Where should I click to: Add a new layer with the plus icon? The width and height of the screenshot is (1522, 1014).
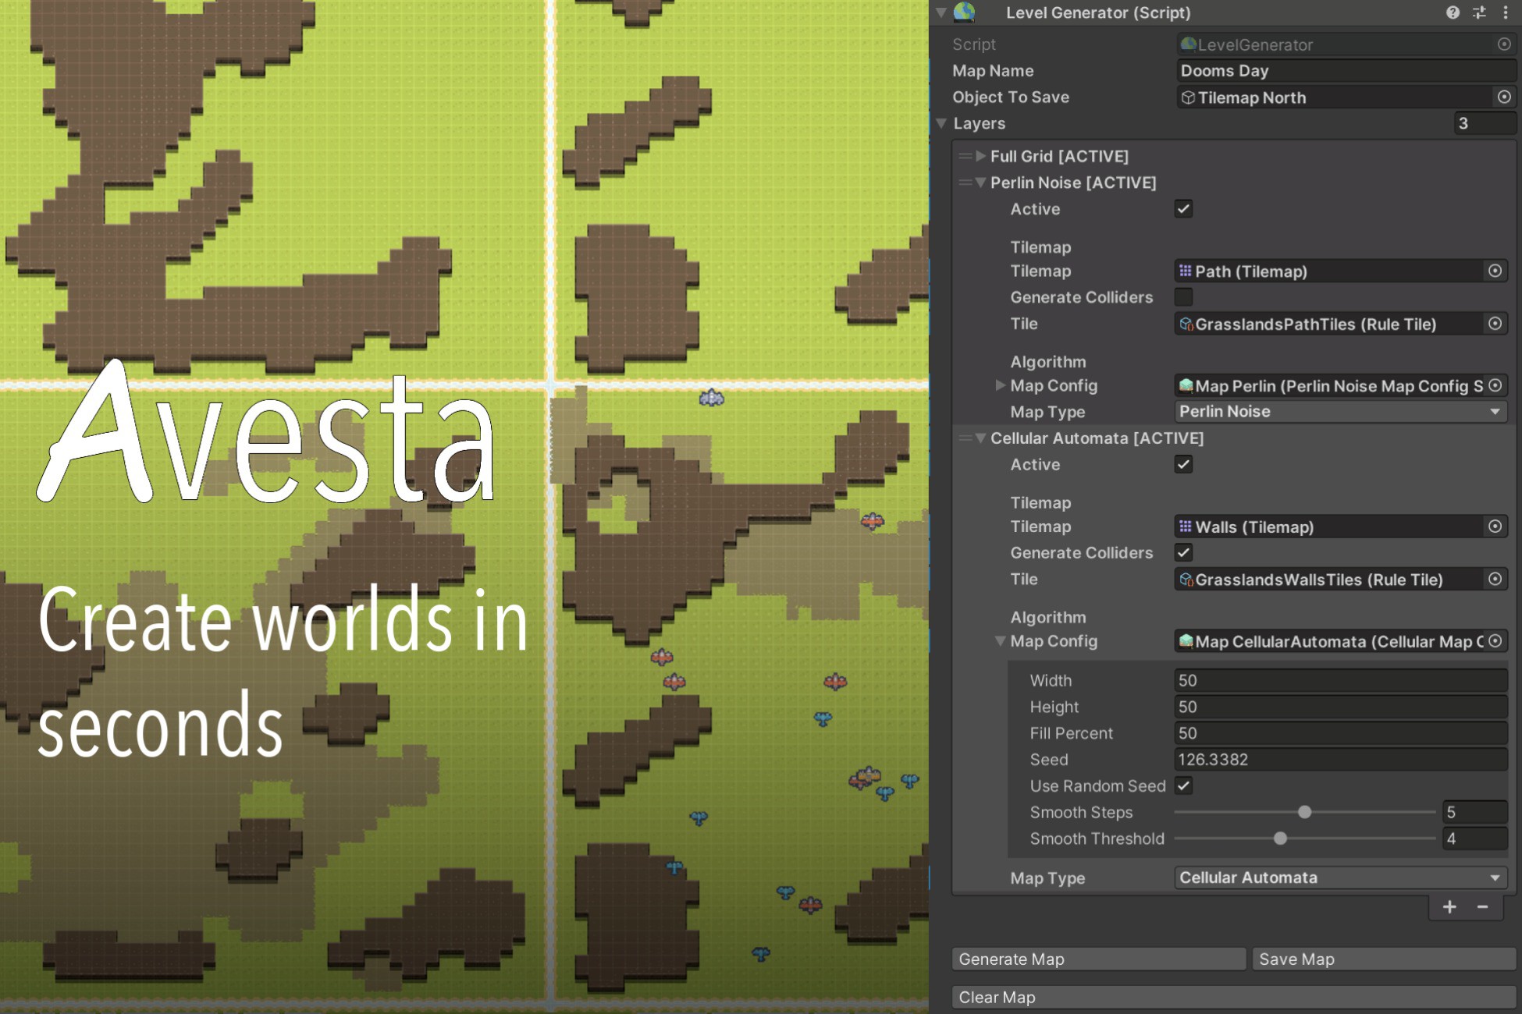1449,906
